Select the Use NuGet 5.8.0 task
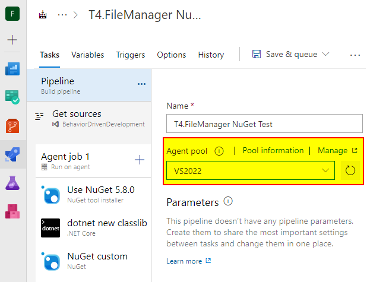Viewport: 367px width, 282px height. click(93, 195)
